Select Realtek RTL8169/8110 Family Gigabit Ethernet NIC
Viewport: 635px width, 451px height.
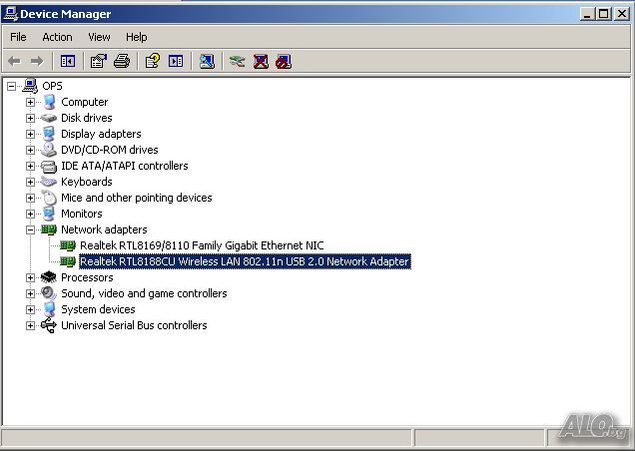[x=202, y=245]
